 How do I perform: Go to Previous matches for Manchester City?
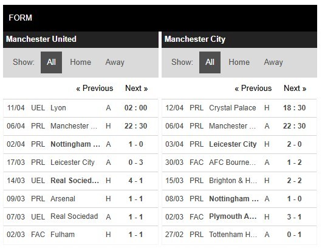coord(253,89)
